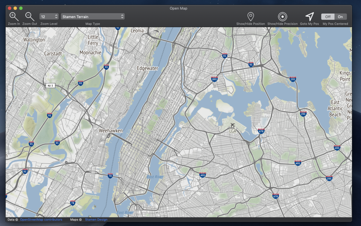Click the green fullscreen window button

pos(21,8)
